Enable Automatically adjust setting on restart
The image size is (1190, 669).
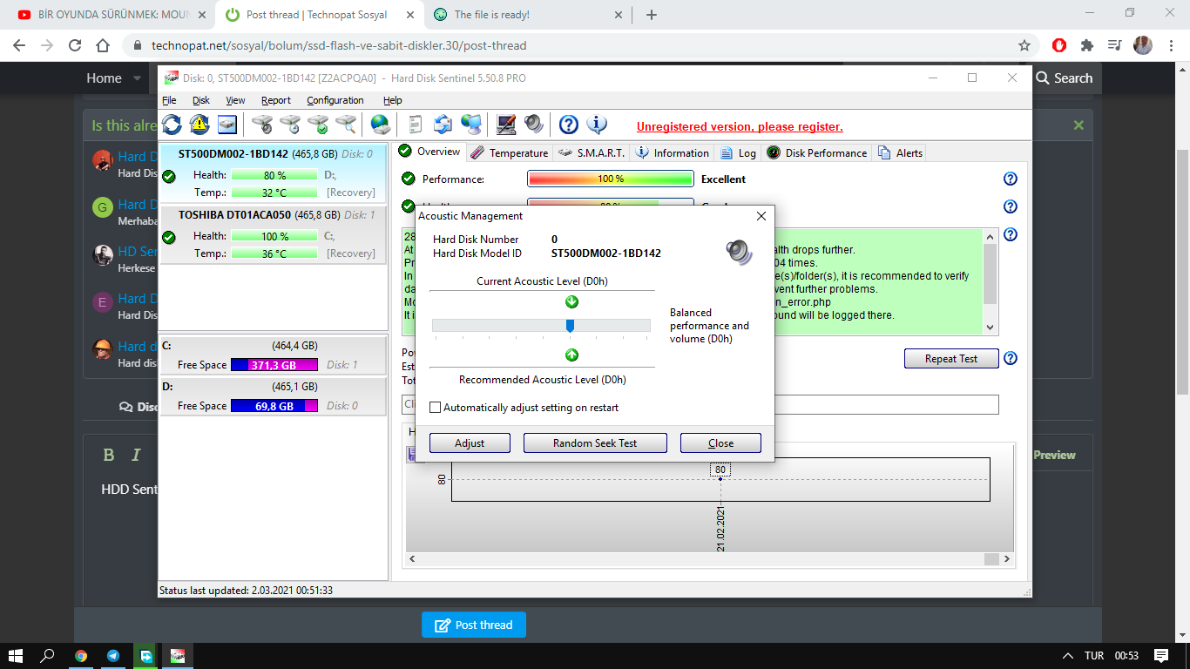(x=436, y=408)
